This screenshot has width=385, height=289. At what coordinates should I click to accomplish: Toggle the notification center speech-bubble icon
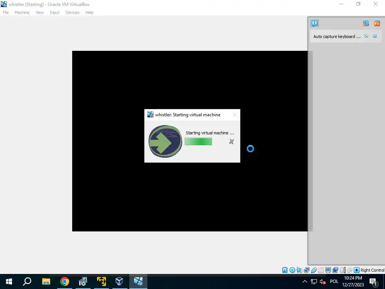[314, 23]
